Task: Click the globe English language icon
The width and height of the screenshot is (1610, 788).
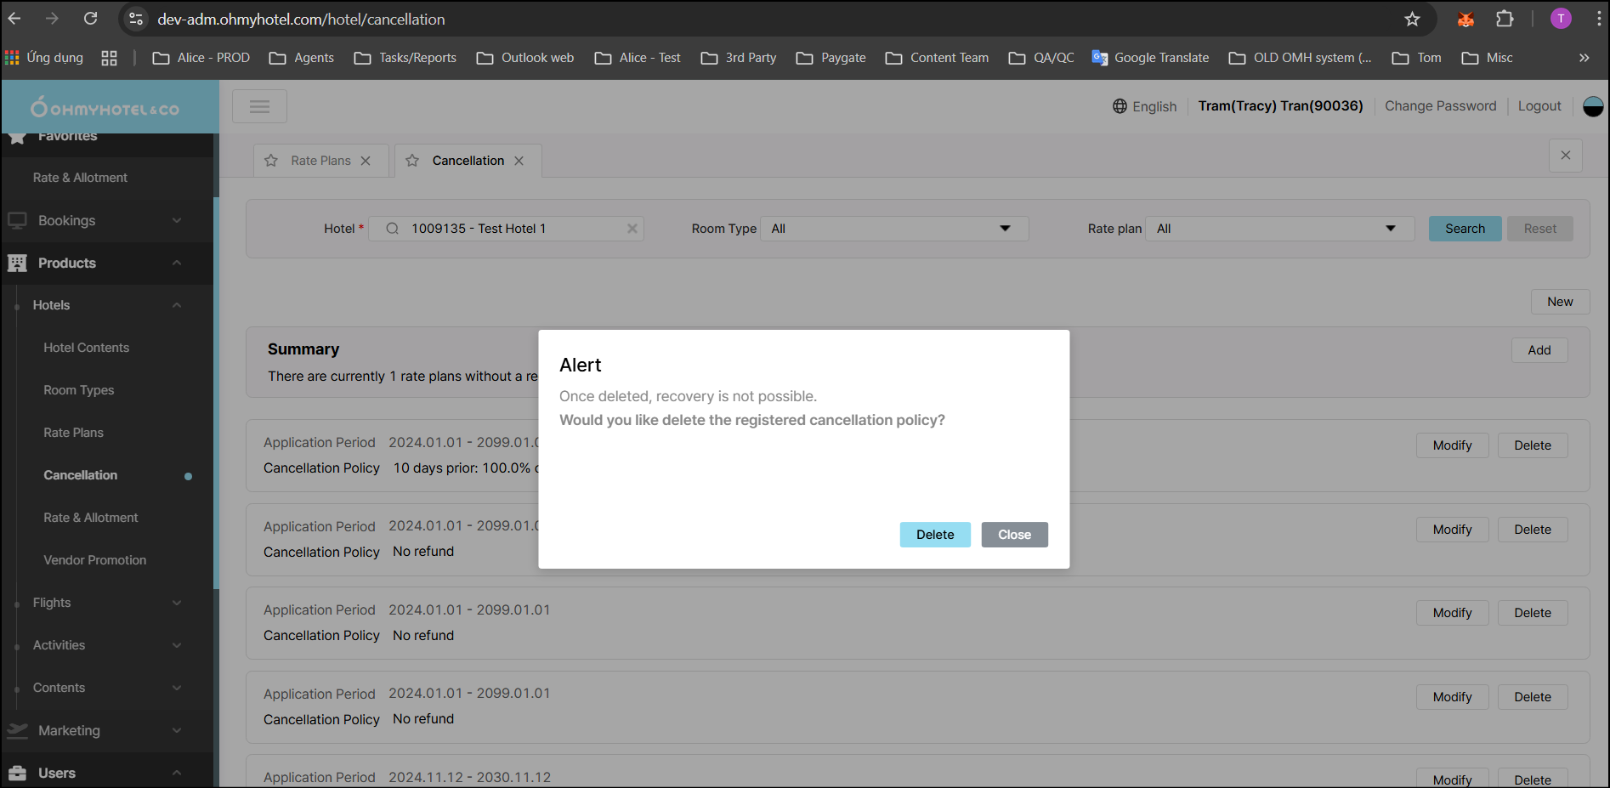Action: coord(1120,106)
